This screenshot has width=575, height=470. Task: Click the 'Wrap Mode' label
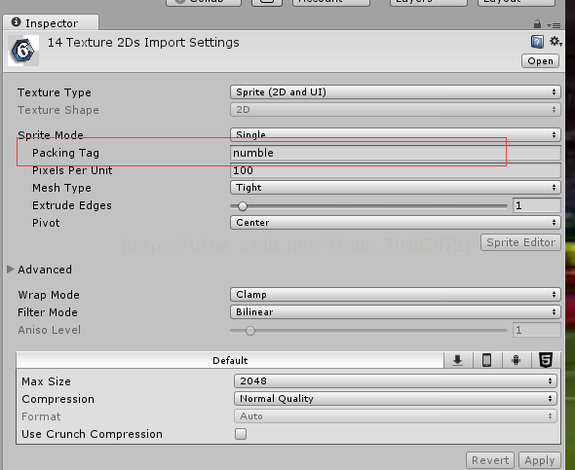[x=49, y=295]
